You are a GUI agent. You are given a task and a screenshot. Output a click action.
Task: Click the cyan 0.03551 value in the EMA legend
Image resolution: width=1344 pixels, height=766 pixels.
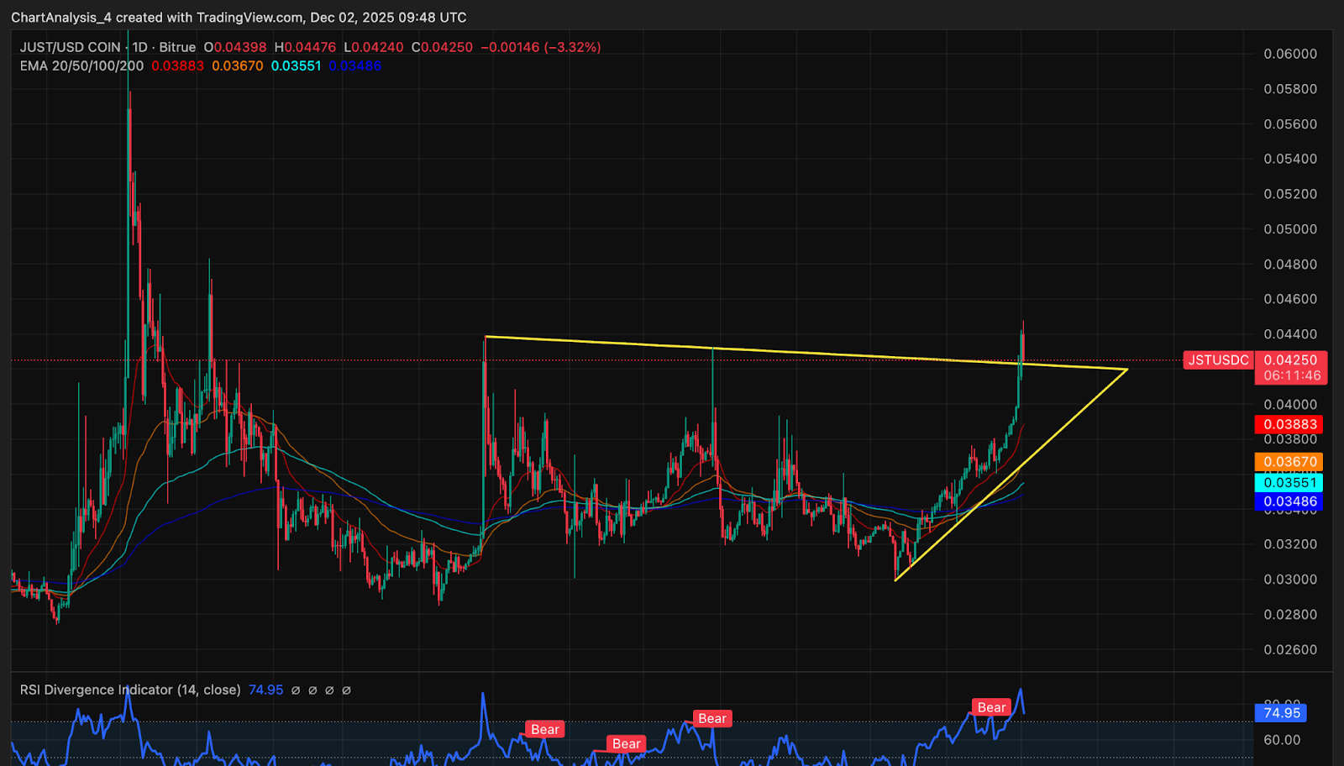tap(296, 66)
